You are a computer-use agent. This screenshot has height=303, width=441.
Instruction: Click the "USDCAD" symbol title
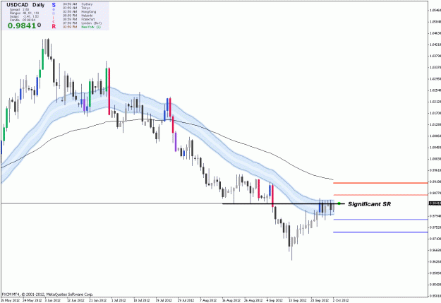coord(18,5)
